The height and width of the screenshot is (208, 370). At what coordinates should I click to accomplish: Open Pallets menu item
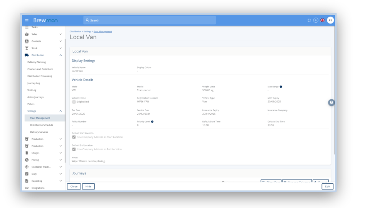coord(31,104)
